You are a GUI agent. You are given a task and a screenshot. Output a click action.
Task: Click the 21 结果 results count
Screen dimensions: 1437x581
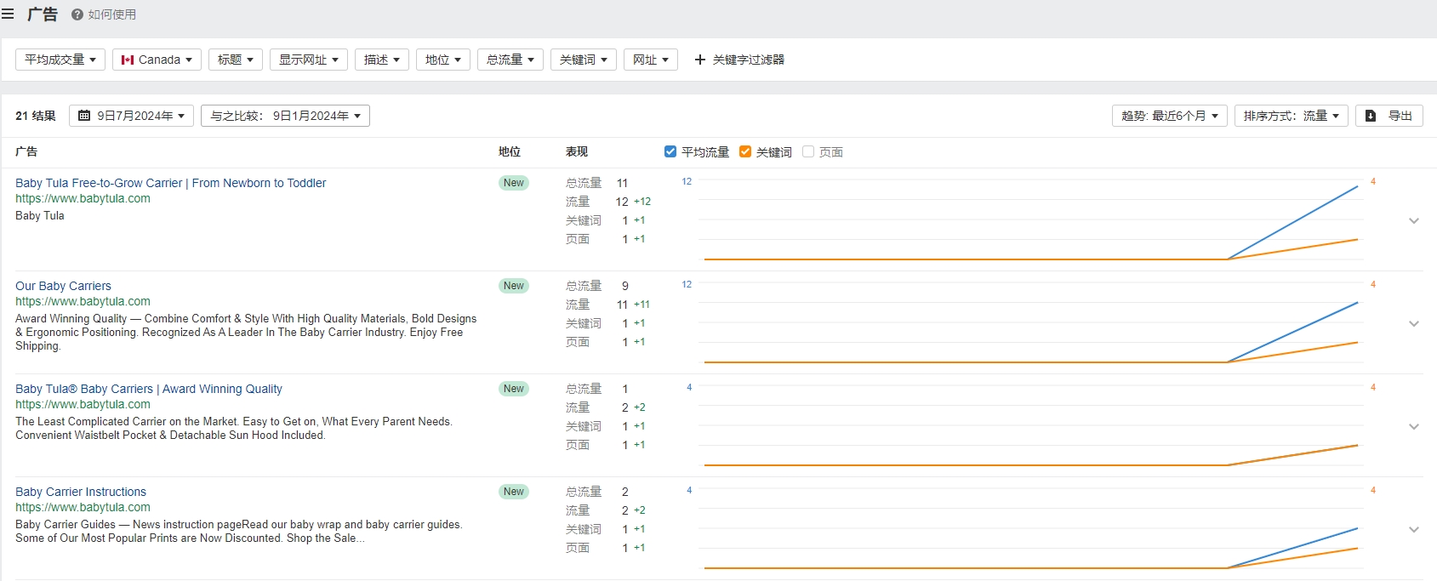pos(36,116)
